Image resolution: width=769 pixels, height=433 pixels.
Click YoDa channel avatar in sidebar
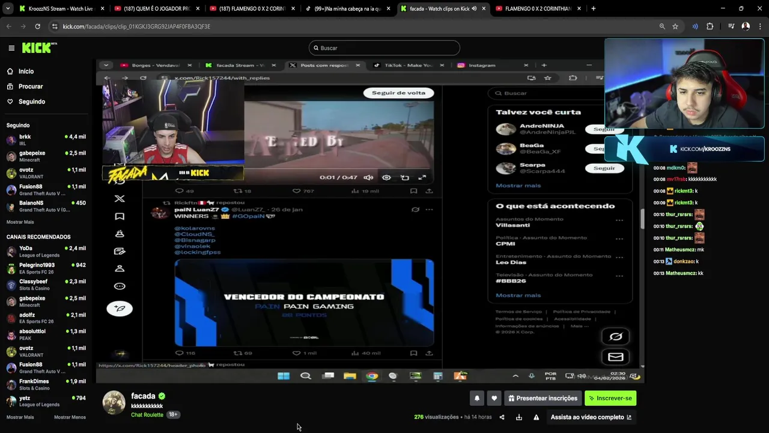[11, 251]
